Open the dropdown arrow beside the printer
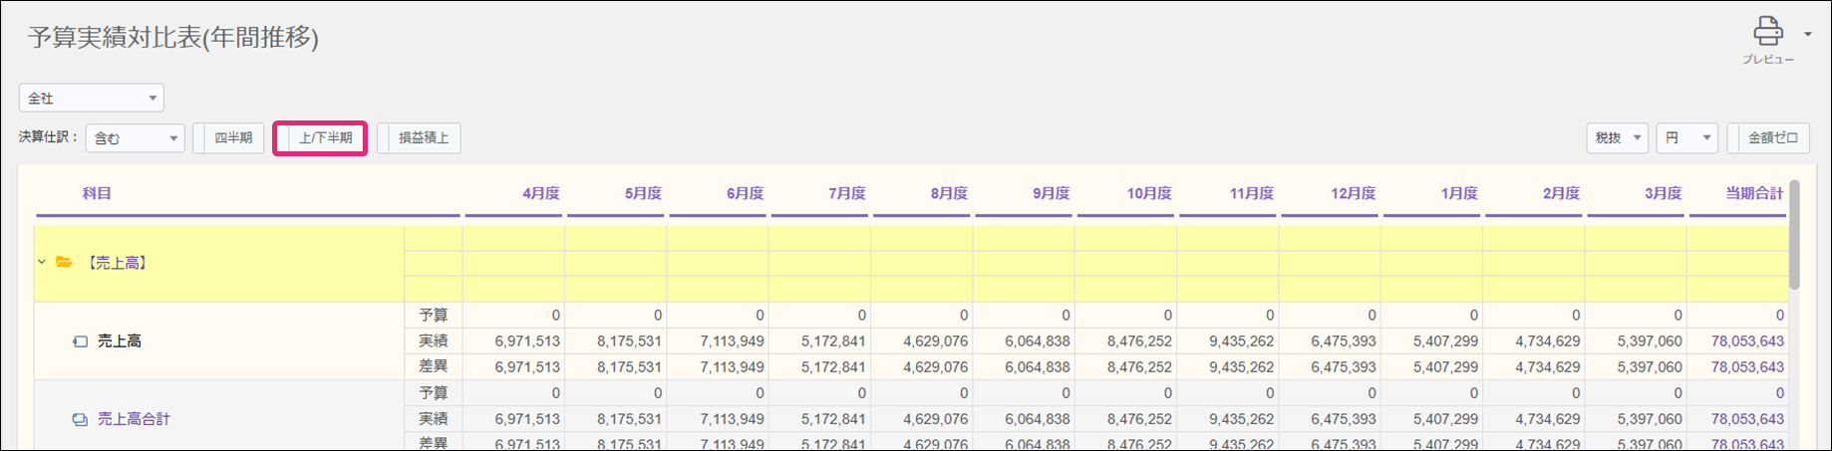 pos(1807,34)
